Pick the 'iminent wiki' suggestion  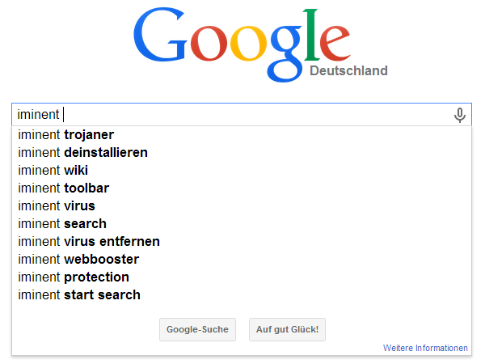pos(242,170)
